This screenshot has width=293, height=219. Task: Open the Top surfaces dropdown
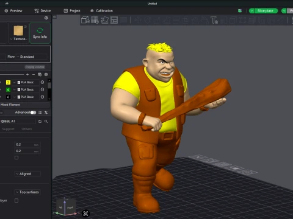point(27,192)
